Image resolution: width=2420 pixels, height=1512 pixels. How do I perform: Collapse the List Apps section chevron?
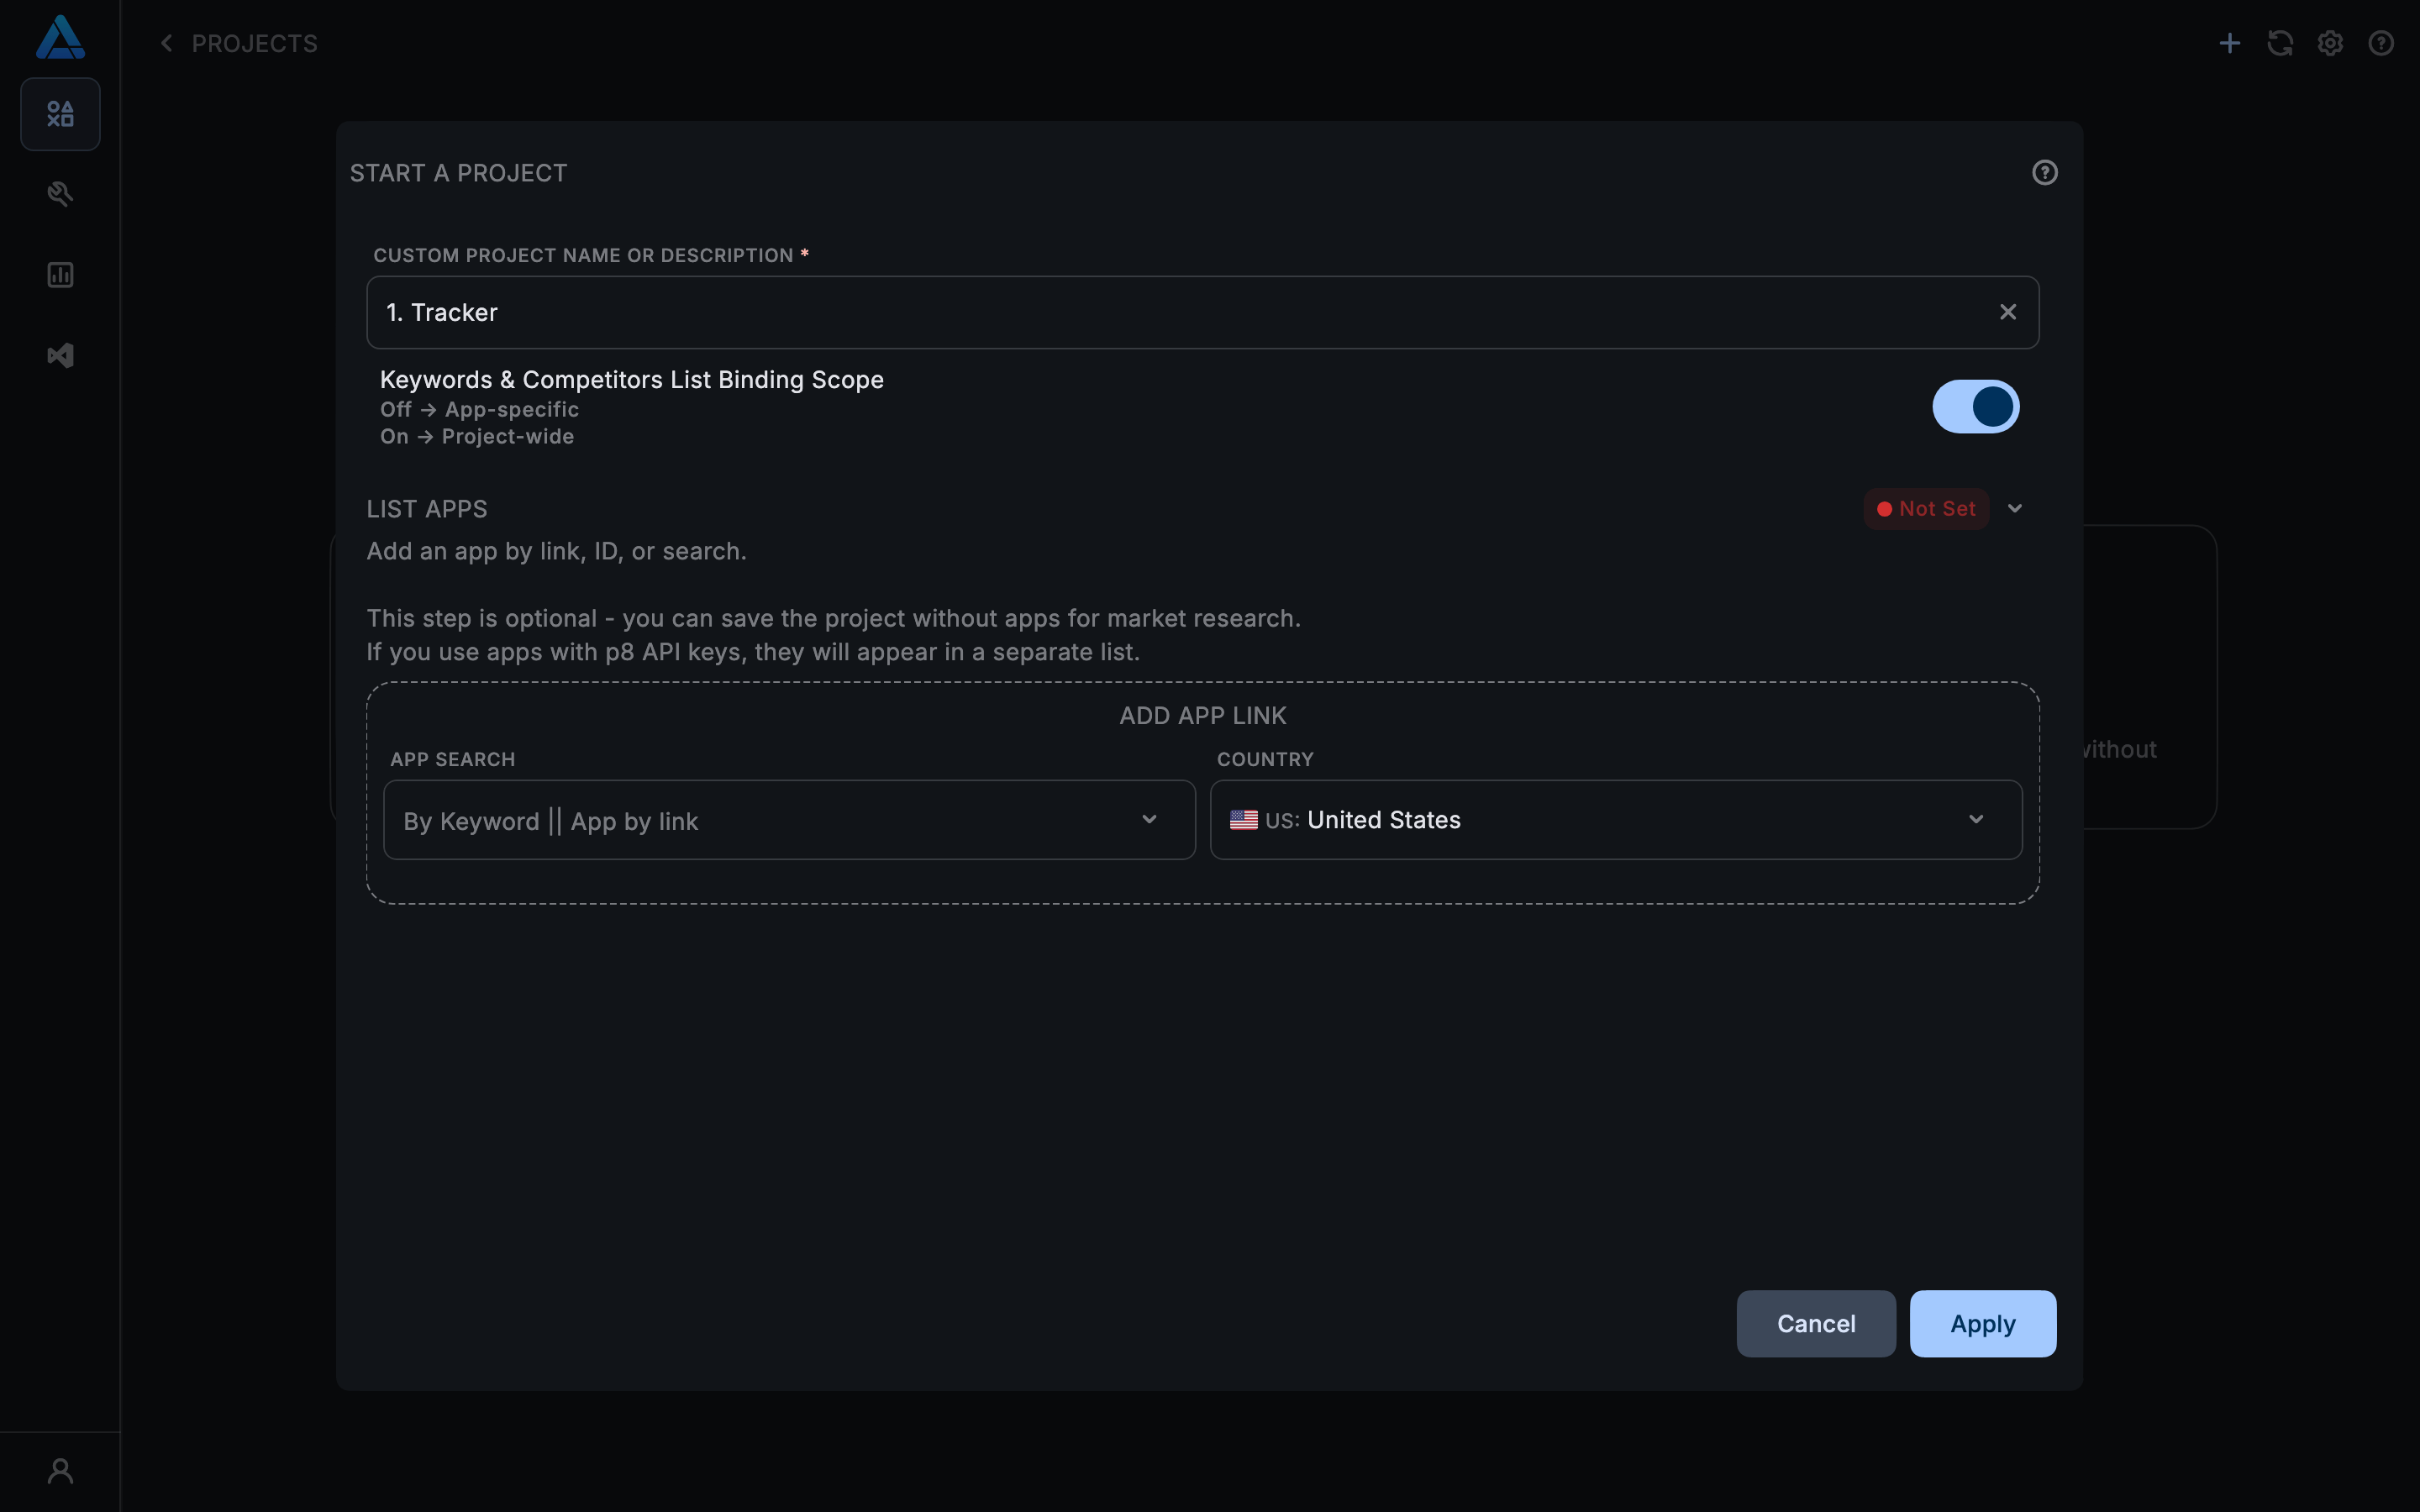2015,509
